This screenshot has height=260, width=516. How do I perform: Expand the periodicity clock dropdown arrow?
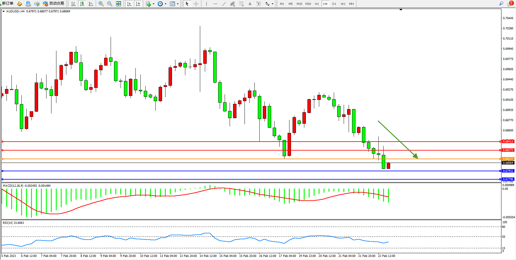pyautogui.click(x=165, y=4)
